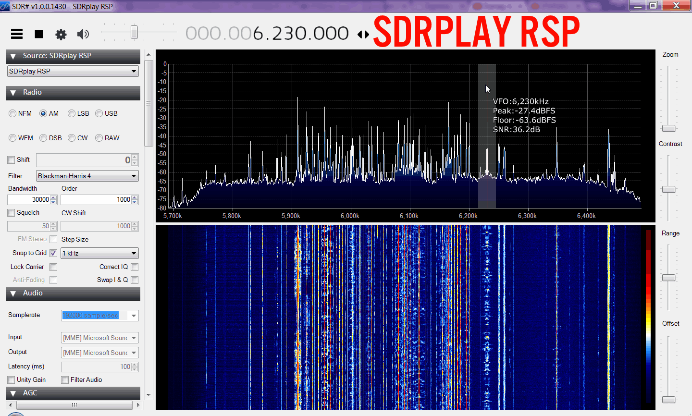Click the Bandwidth value field
This screenshot has height=416, width=692.
click(29, 199)
